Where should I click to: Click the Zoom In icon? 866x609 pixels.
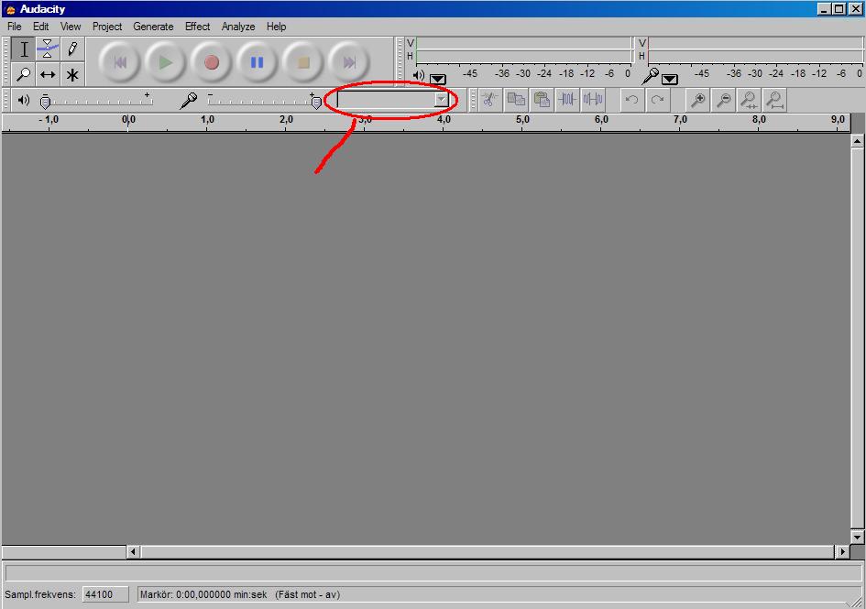click(698, 100)
